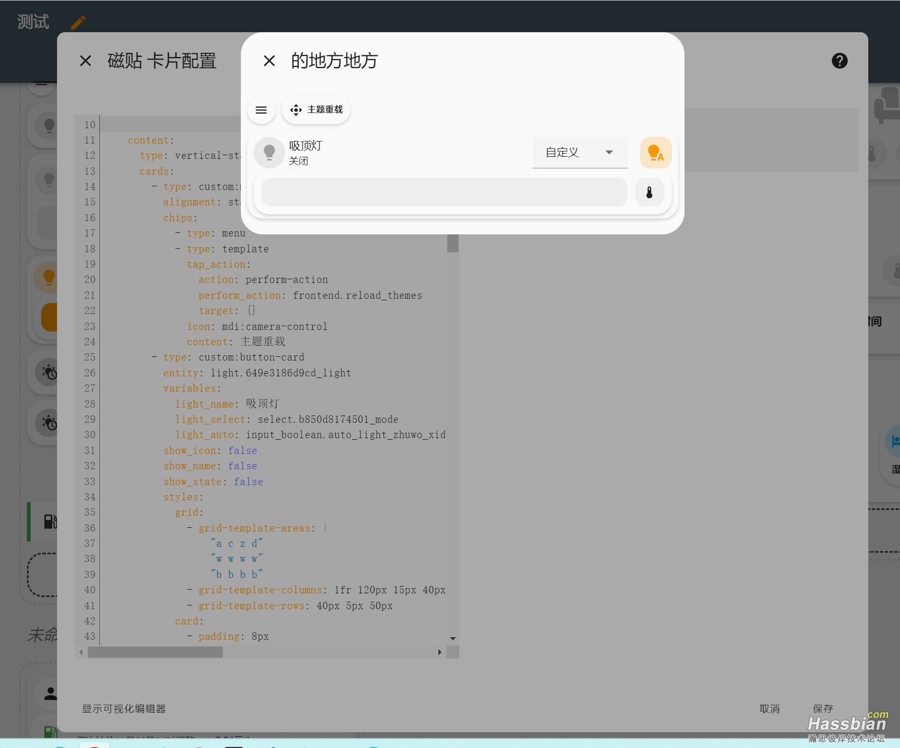Image resolution: width=900 pixels, height=748 pixels.
Task: Click the text select.b850d8174501_mode
Action: pos(328,420)
